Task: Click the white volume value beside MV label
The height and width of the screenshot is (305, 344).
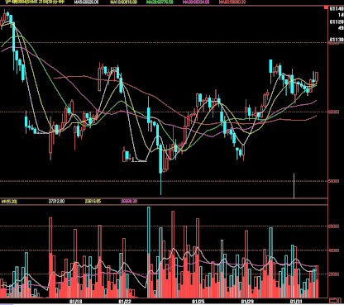Action: pos(56,202)
